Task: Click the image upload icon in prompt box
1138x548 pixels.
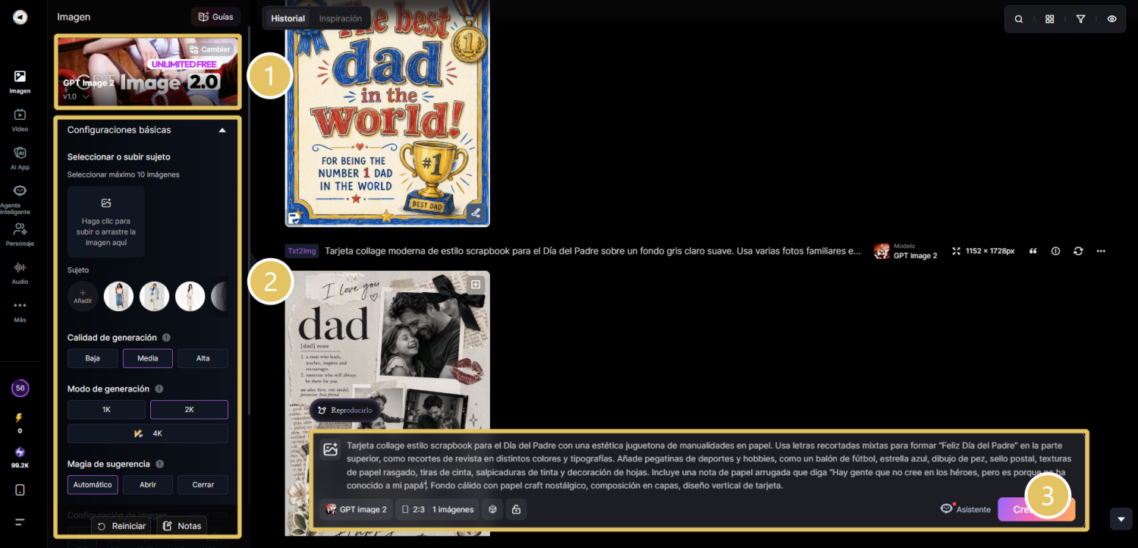Action: tap(330, 449)
